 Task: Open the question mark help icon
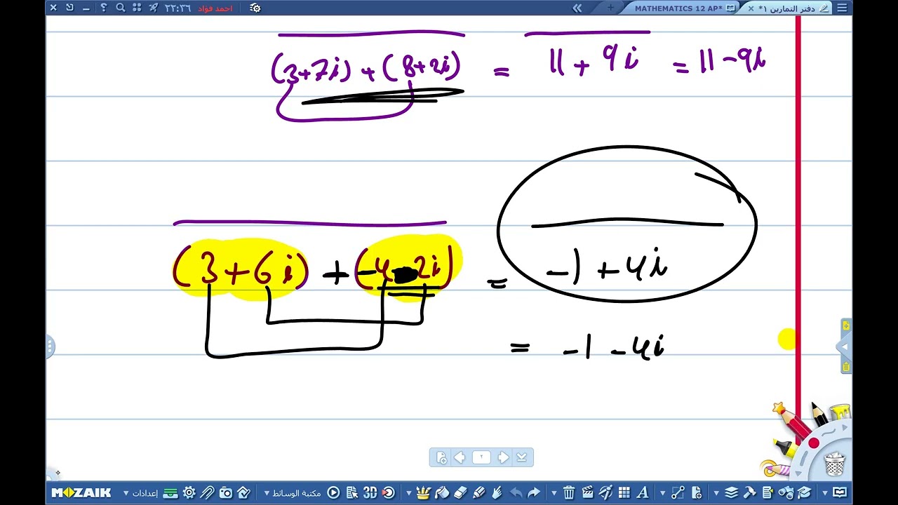[x=104, y=8]
